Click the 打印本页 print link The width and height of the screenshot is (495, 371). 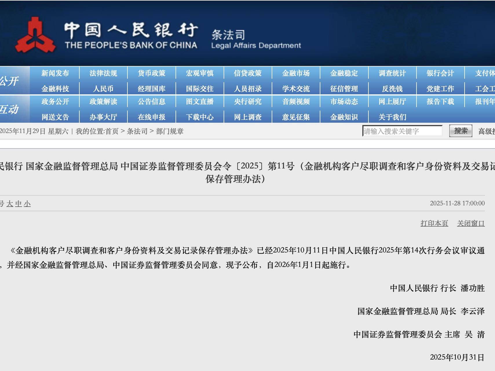(434, 223)
